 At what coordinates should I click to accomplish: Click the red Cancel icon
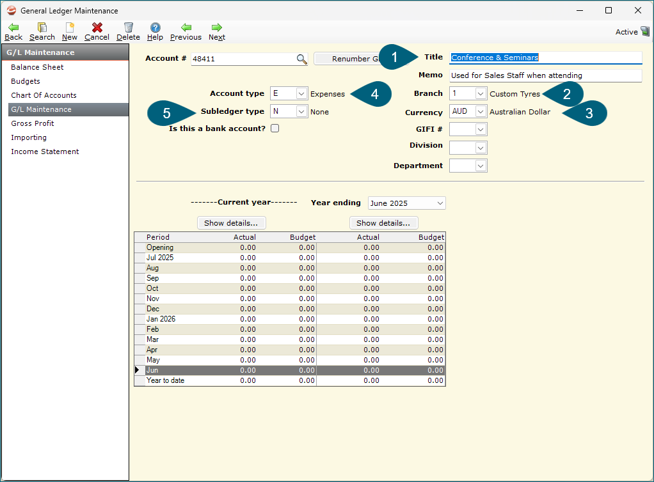click(97, 27)
